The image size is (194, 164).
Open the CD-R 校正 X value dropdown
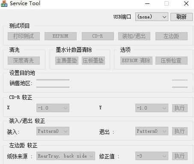tap(53, 108)
